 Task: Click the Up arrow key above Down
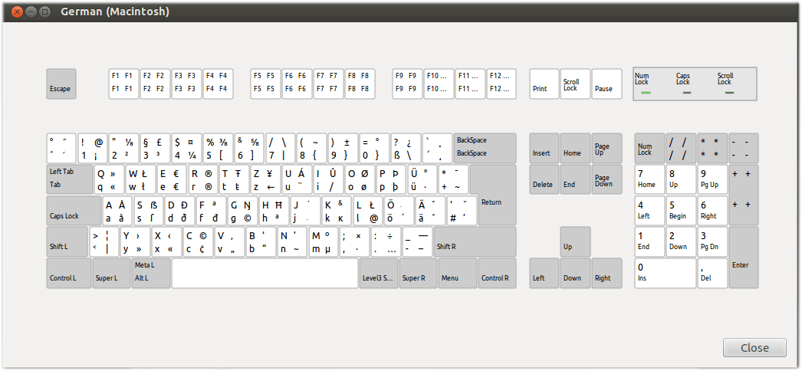pyautogui.click(x=575, y=241)
